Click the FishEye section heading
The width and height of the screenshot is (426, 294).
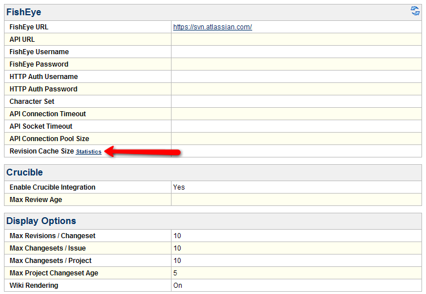pyautogui.click(x=24, y=12)
